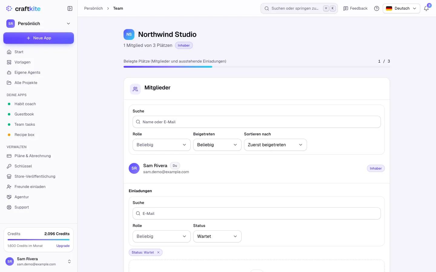This screenshot has height=272, width=436.
Task: Open the members Rolle dropdown
Action: click(161, 145)
